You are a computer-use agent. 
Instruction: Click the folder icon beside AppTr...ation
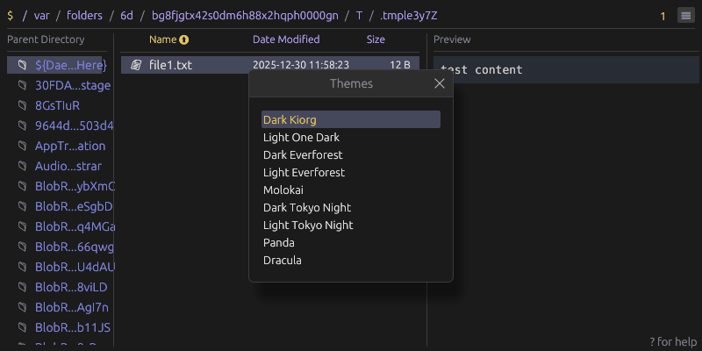[x=22, y=146]
